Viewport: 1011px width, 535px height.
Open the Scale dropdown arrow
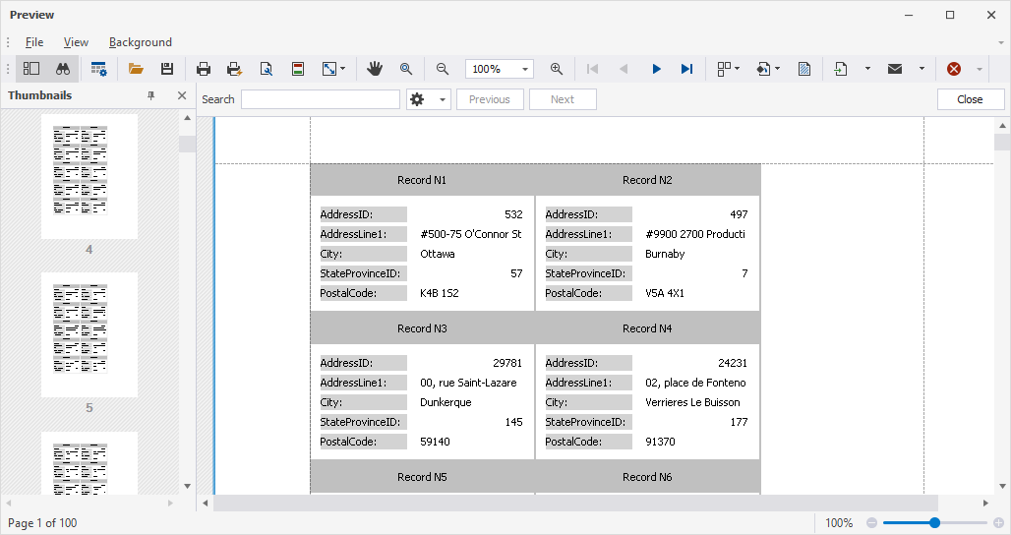tap(342, 68)
